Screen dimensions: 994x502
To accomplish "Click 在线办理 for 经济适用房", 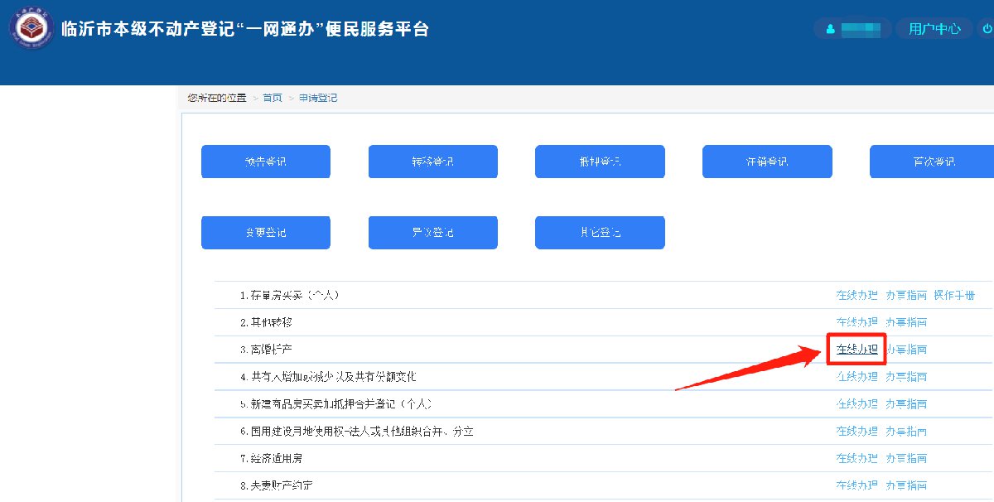I will tap(856, 459).
